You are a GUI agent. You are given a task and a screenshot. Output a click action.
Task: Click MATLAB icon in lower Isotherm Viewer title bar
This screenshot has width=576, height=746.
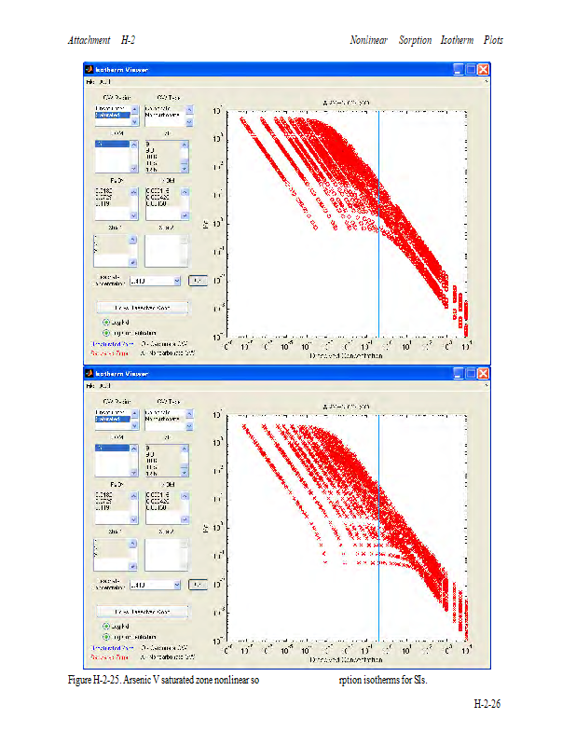point(90,373)
